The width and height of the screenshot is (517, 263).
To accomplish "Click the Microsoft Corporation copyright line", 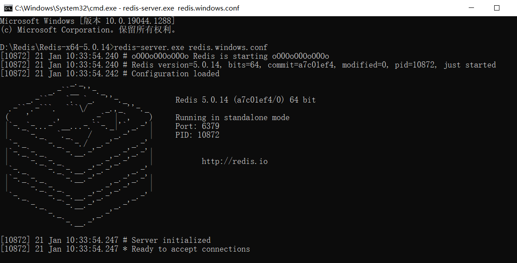I will coord(88,30).
